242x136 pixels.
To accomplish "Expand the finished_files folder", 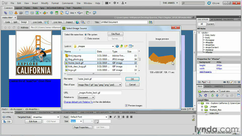I will [x=202, y=110].
